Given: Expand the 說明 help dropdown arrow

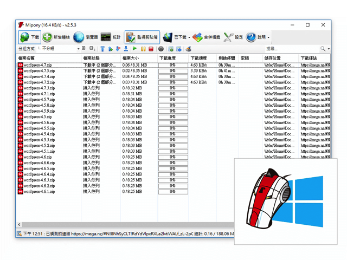Looking at the screenshot, I should click(x=268, y=37).
